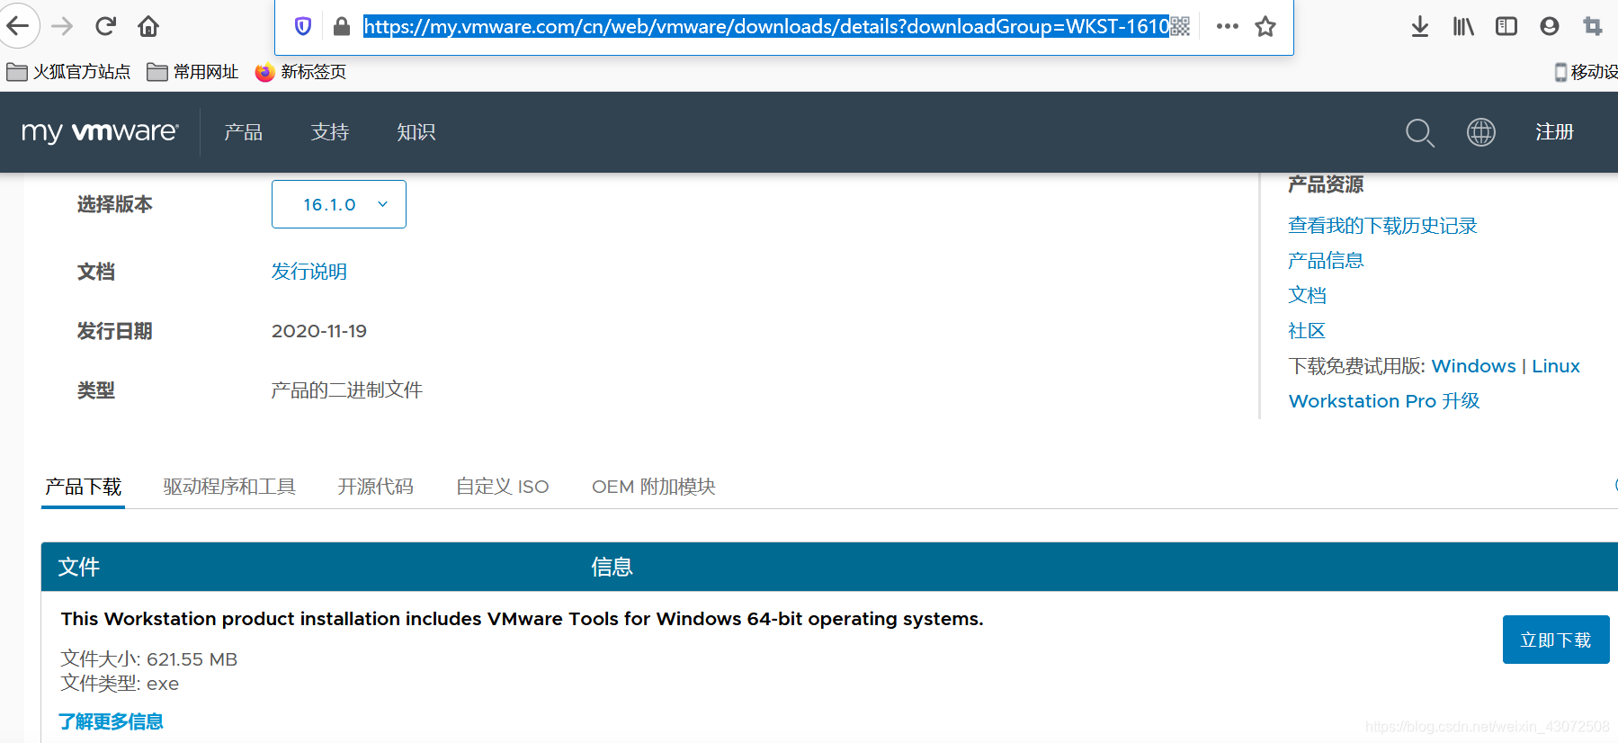
Task: Click 立即下载 download button
Action: pyautogui.click(x=1555, y=640)
